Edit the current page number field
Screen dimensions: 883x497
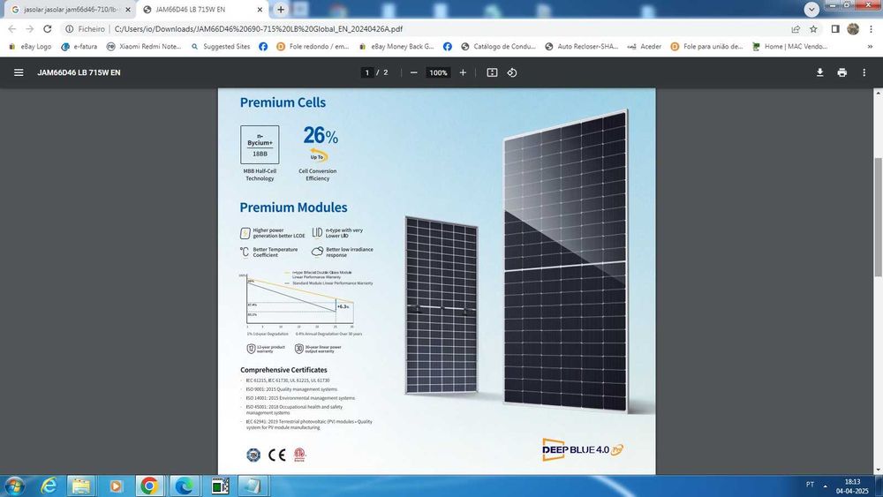pos(367,72)
